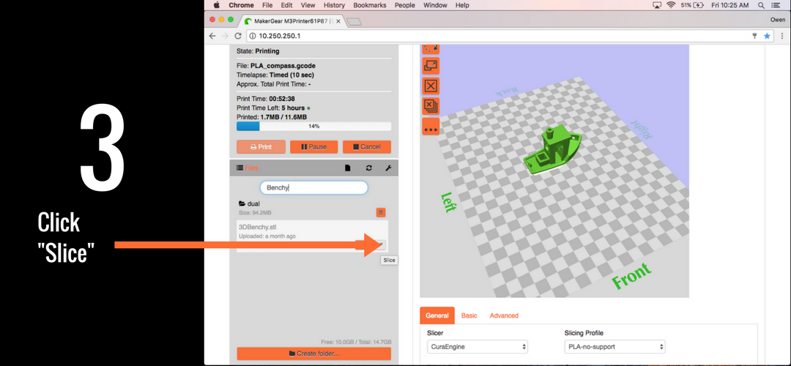Click the new file icon in Files header

(348, 168)
